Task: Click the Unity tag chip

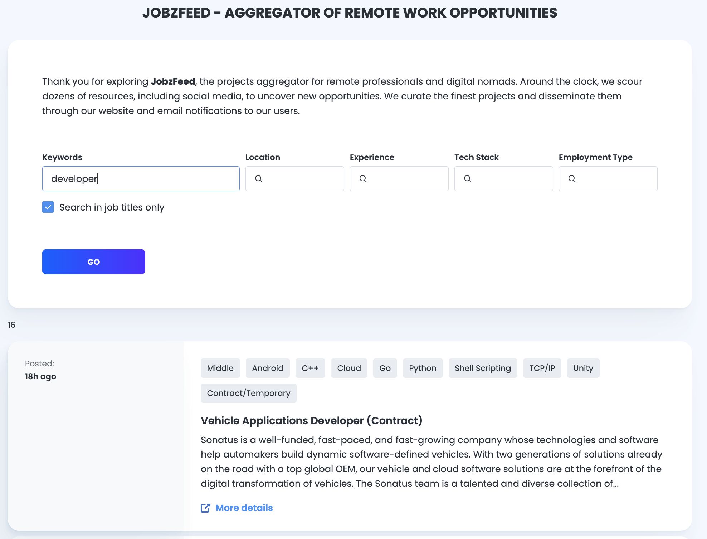Action: 583,368
